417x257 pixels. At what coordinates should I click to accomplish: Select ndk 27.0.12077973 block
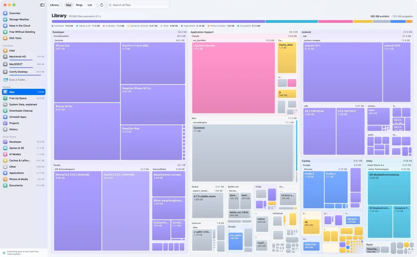tap(350, 131)
